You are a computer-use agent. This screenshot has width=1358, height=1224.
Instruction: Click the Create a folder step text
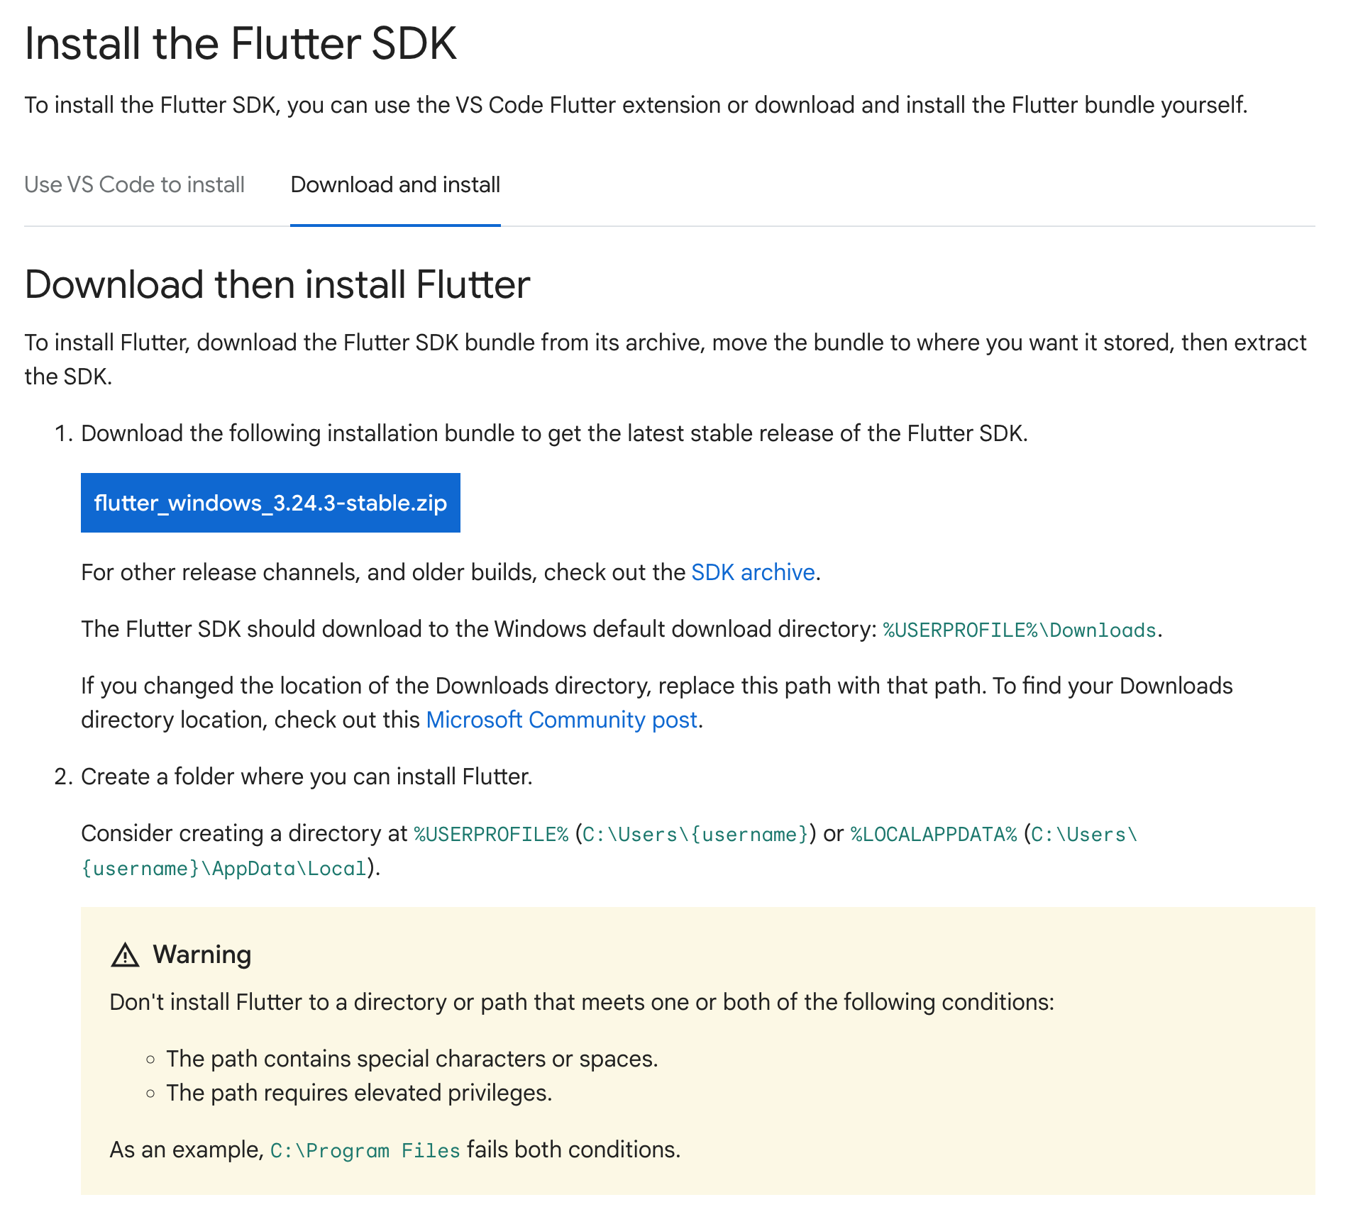(307, 777)
